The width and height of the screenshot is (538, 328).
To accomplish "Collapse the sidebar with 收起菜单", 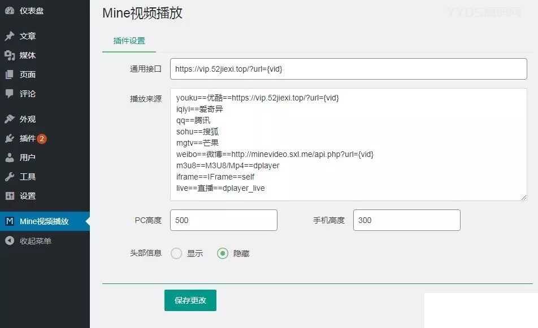I will pos(35,241).
